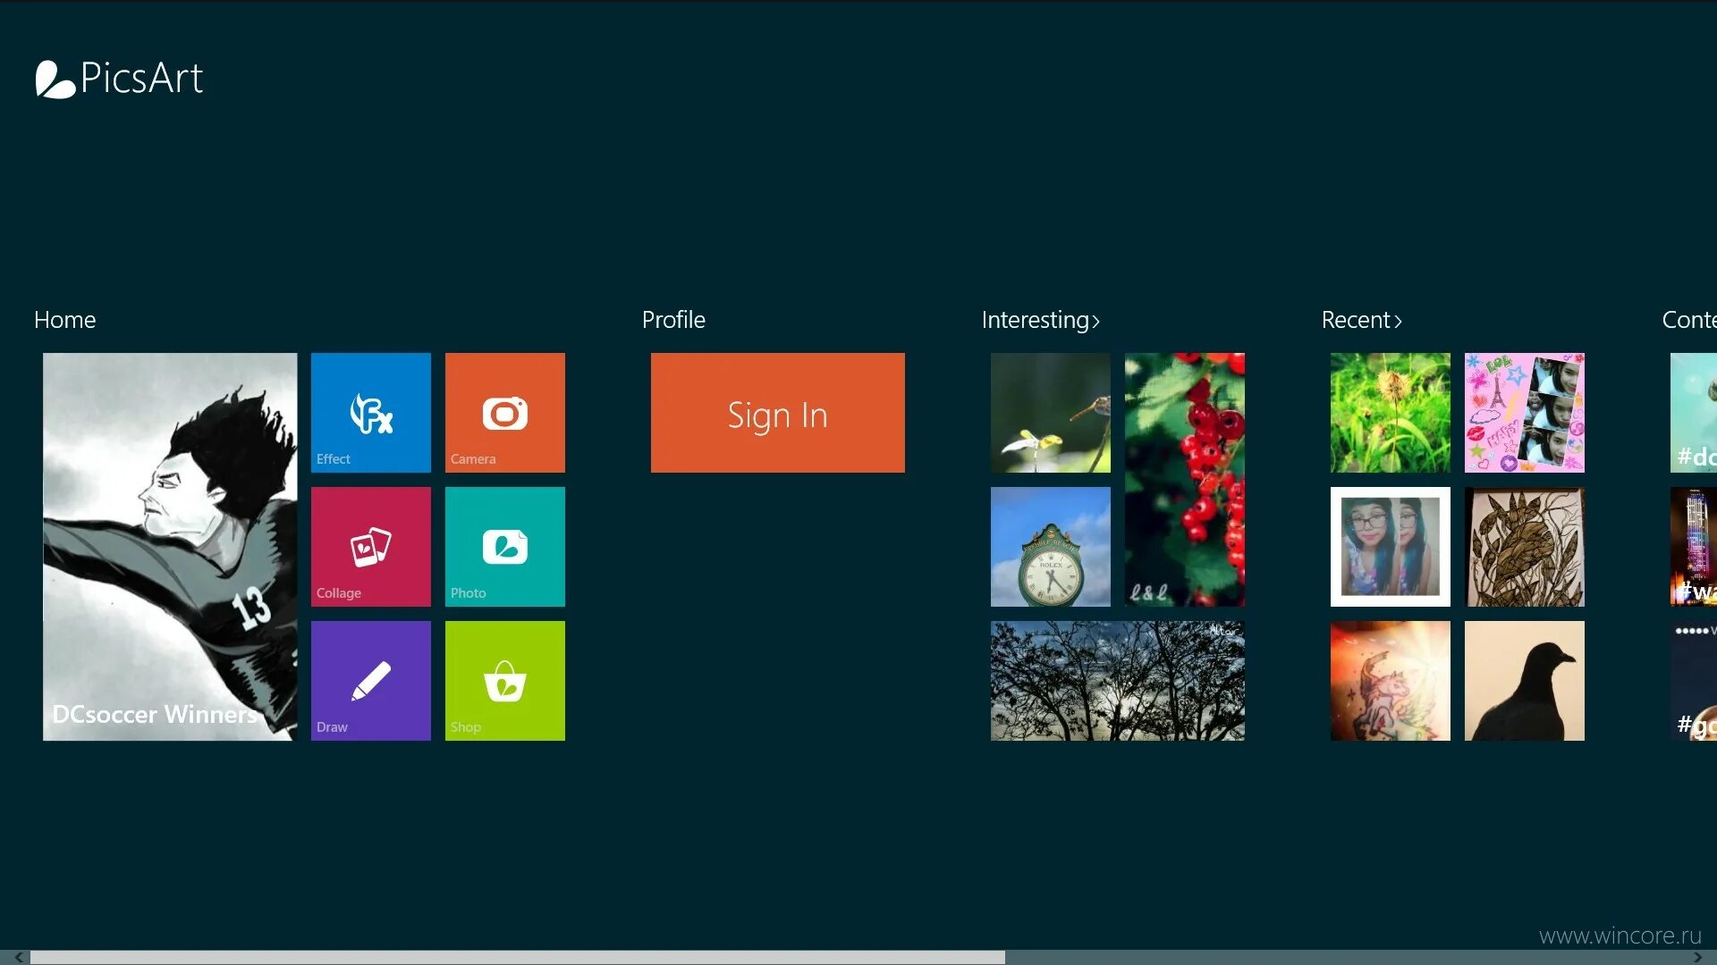Launch the Camera tile

[504, 412]
